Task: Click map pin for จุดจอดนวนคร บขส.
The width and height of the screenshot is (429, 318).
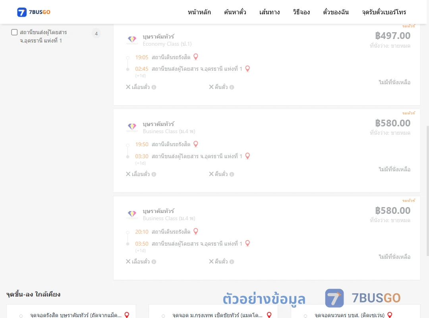Action: click(390, 315)
